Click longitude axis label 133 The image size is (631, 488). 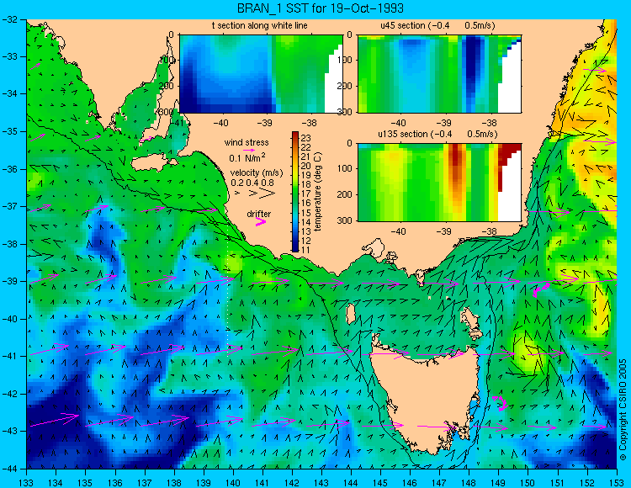pos(27,481)
